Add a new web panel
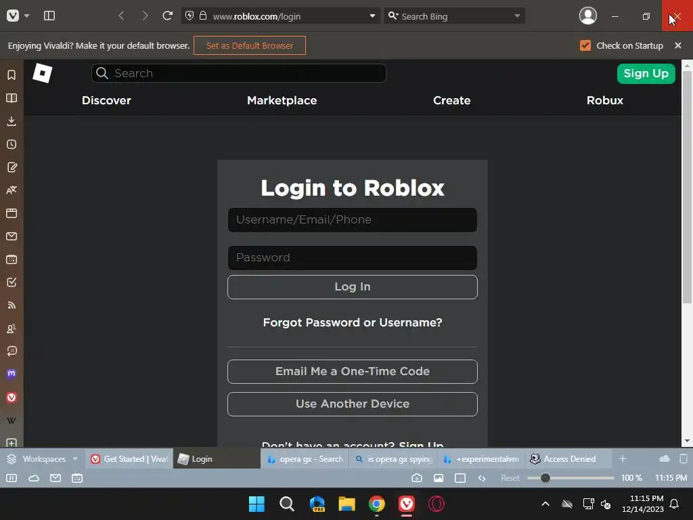693x520 pixels. (12, 443)
